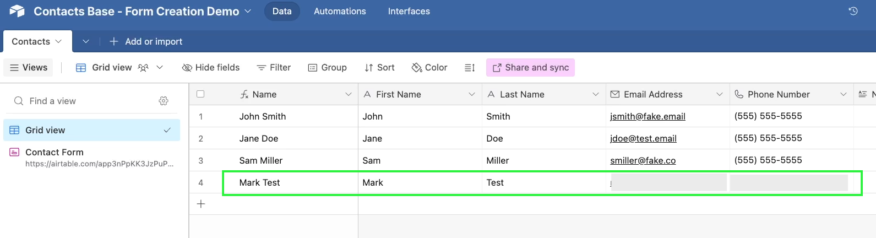The image size is (876, 238).
Task: Click the Sort toolbar button
Action: (379, 68)
